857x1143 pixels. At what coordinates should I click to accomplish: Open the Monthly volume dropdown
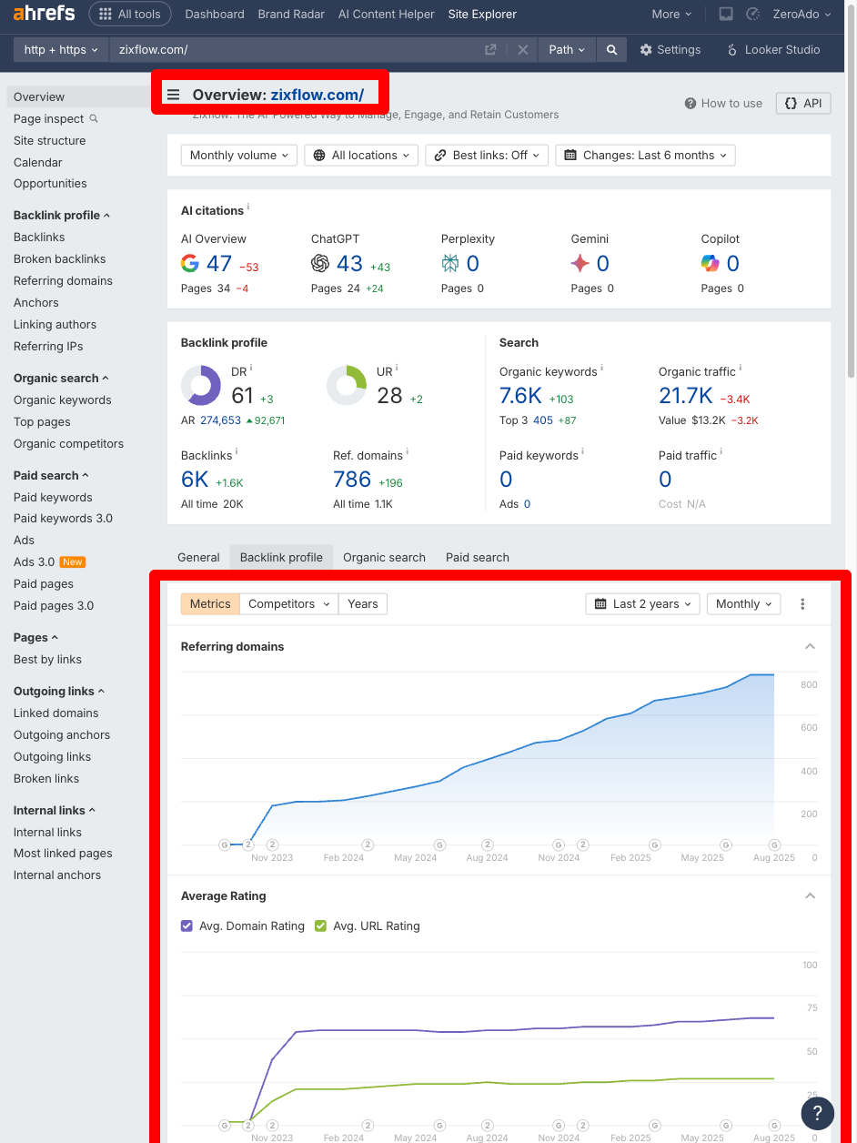(x=238, y=155)
